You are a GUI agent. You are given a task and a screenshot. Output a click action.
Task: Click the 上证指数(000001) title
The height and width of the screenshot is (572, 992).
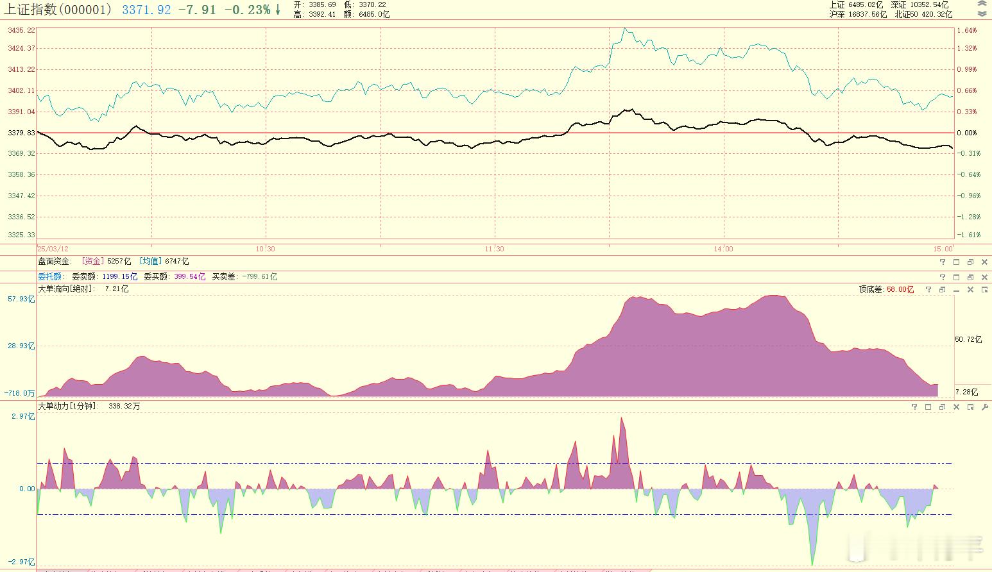coord(58,10)
